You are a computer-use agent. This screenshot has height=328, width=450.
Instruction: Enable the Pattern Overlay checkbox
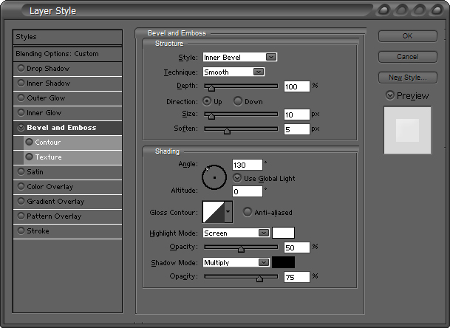pyautogui.click(x=21, y=216)
